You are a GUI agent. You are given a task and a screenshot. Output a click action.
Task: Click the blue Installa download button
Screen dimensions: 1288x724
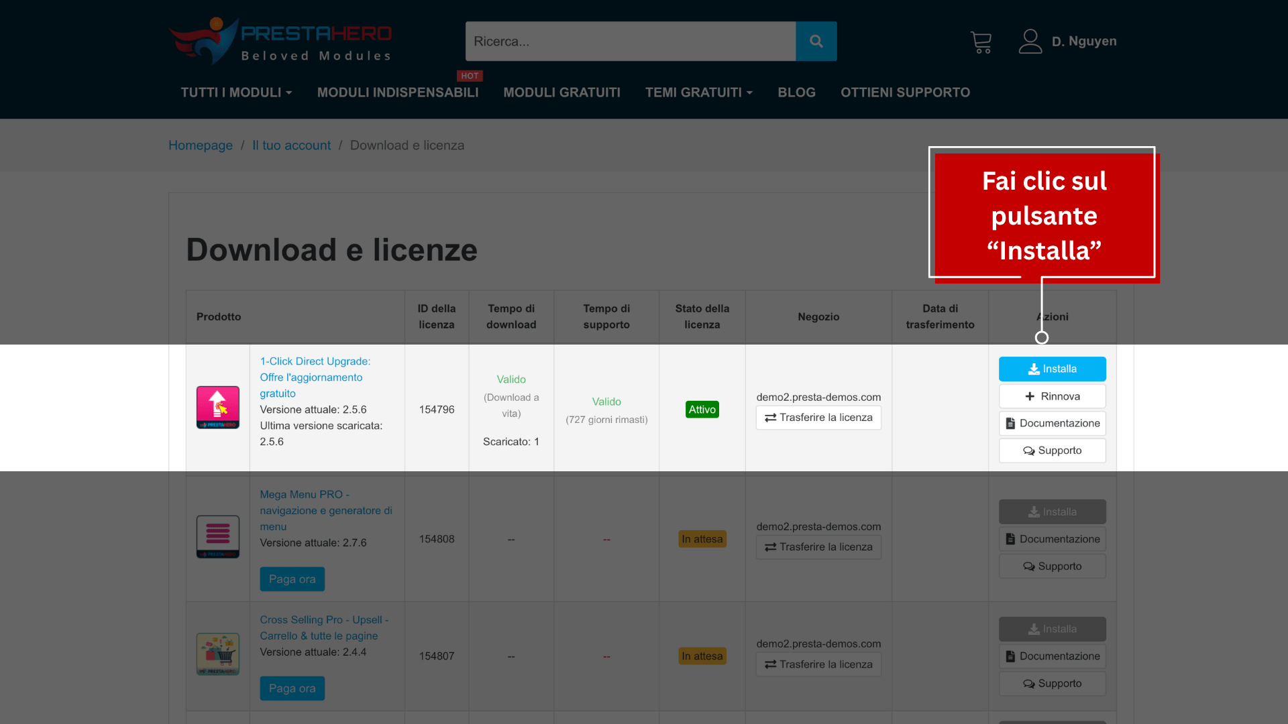[x=1052, y=369]
